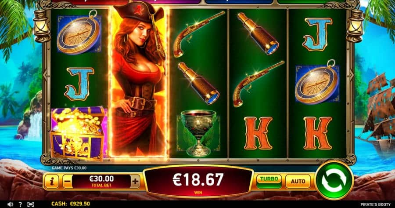Open help question mark icon
The height and width of the screenshot is (208, 395).
click(20, 204)
